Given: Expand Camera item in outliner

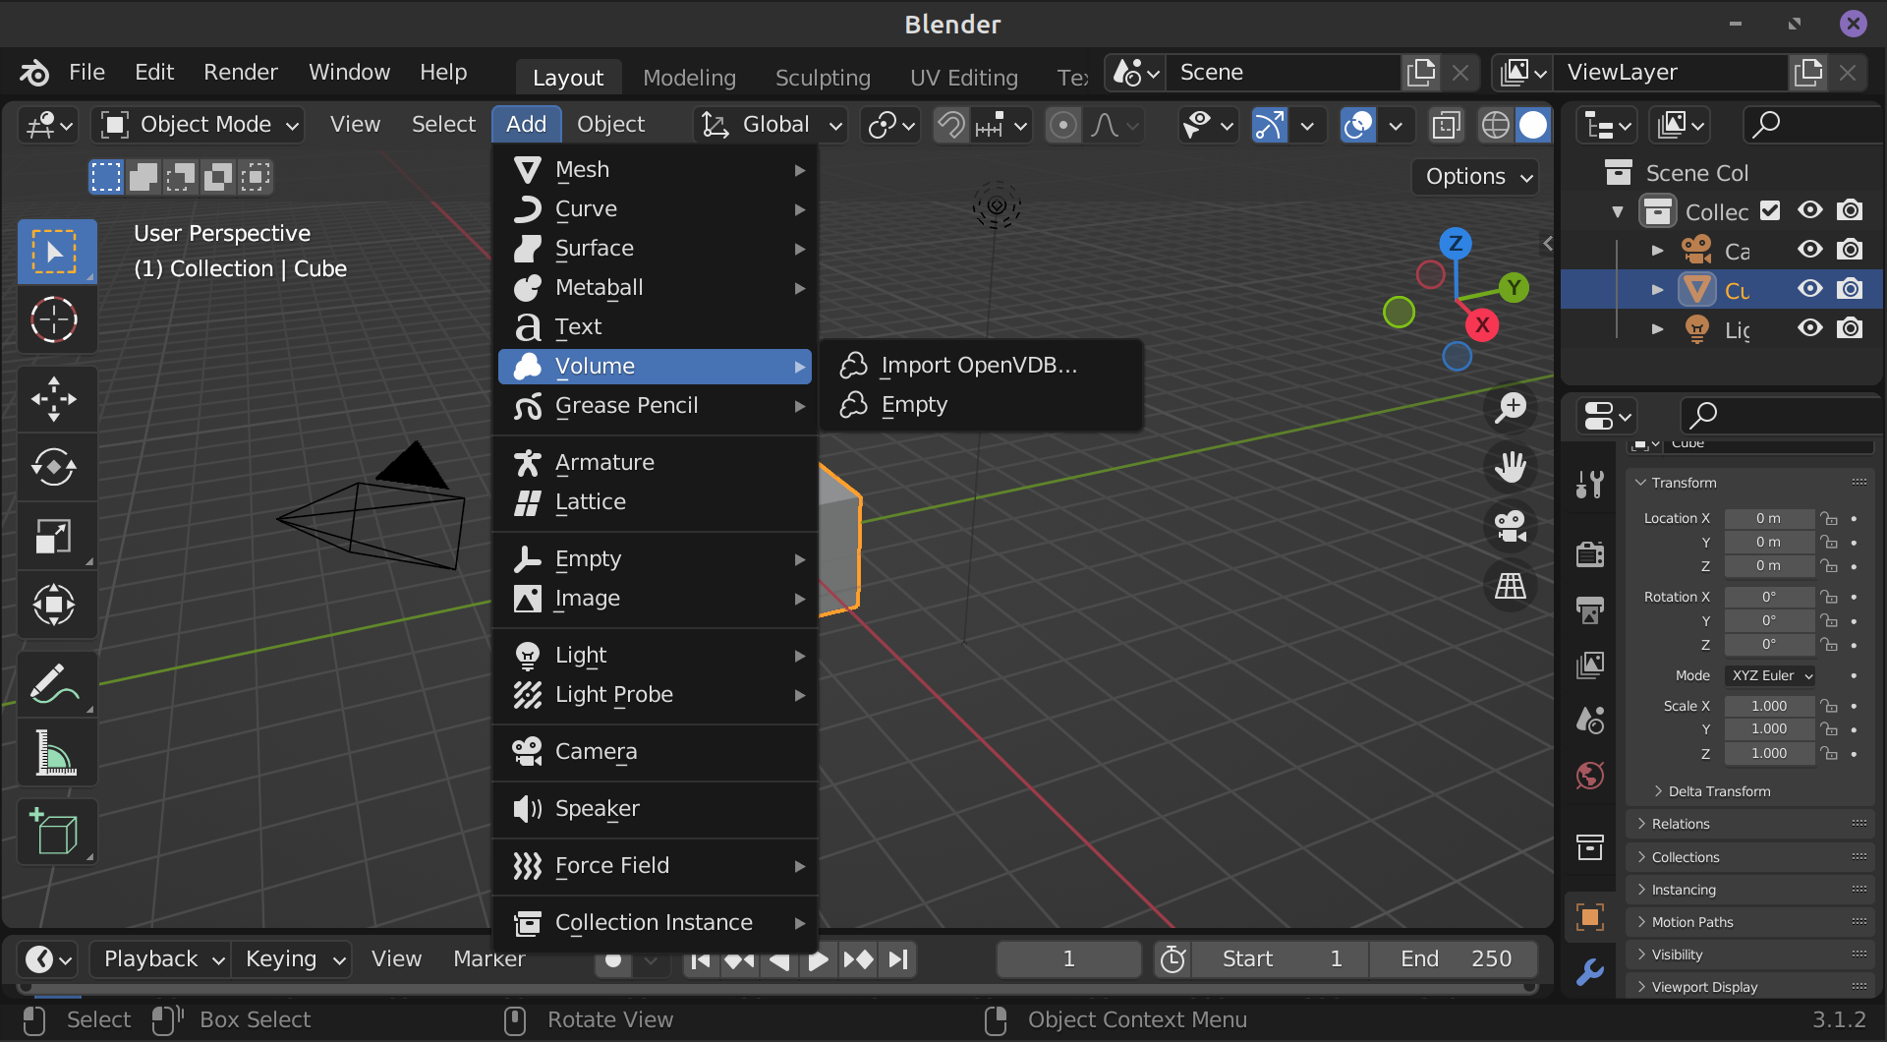Looking at the screenshot, I should (1658, 251).
